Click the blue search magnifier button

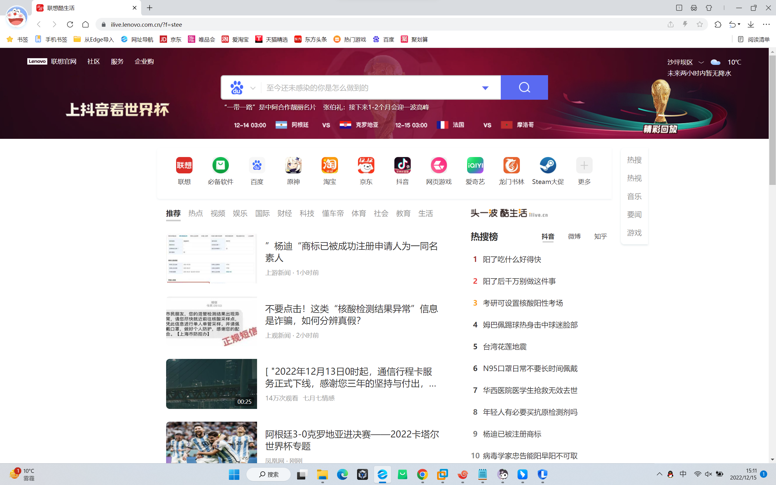pyautogui.click(x=524, y=88)
